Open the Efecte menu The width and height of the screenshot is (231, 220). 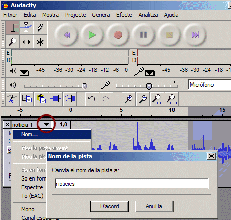(124, 15)
